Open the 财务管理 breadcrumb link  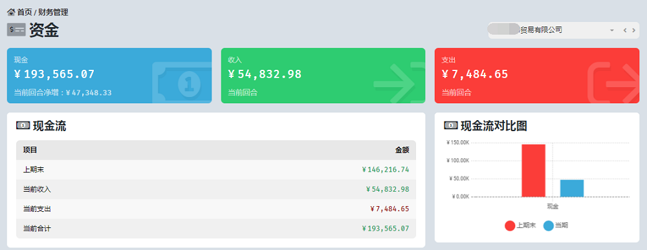53,12
